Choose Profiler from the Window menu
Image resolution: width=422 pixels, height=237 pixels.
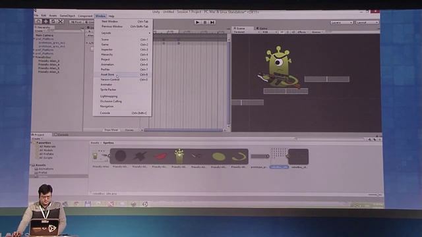point(123,70)
